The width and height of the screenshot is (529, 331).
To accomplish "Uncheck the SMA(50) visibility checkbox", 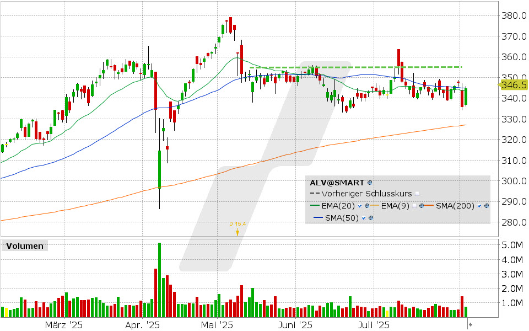I will (x=364, y=218).
